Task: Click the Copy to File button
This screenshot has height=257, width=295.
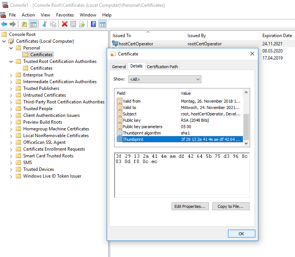Action: pos(231,206)
